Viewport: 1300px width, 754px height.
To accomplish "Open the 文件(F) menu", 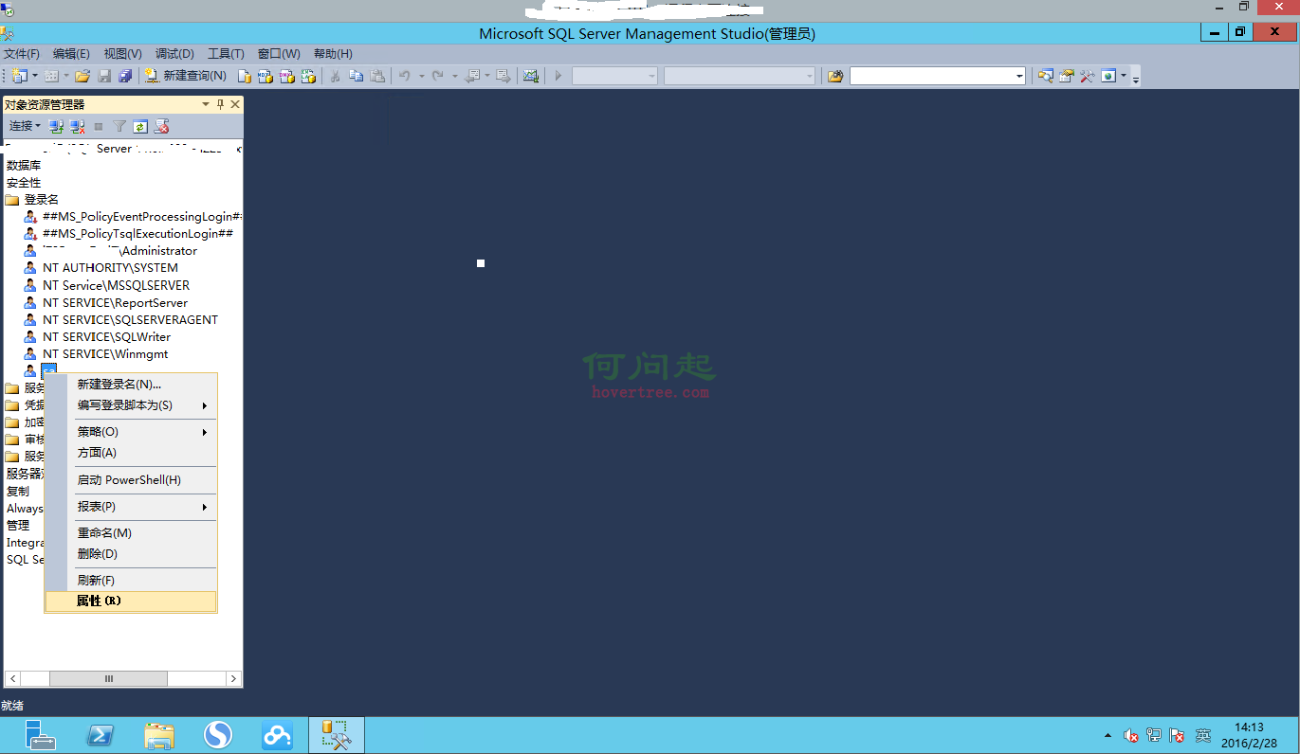I will [x=22, y=54].
